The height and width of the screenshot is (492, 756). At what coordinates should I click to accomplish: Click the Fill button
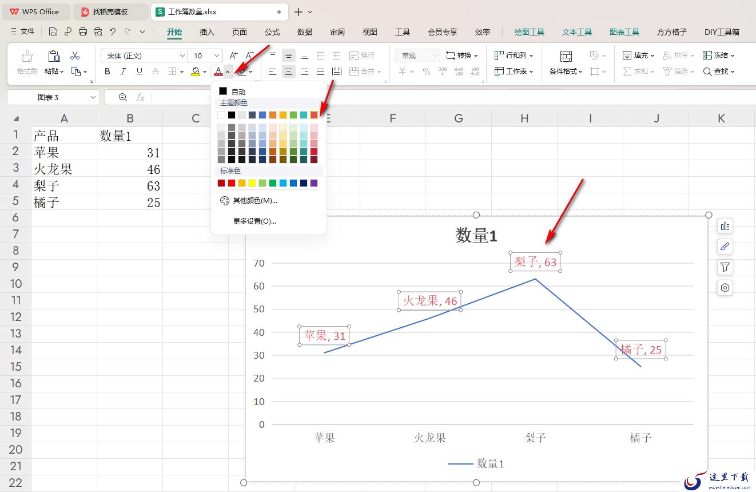[639, 55]
